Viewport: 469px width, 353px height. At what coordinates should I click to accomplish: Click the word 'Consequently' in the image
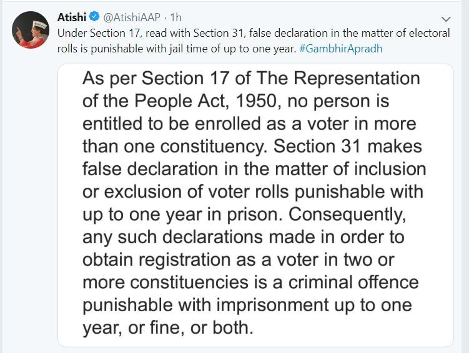[x=347, y=215]
